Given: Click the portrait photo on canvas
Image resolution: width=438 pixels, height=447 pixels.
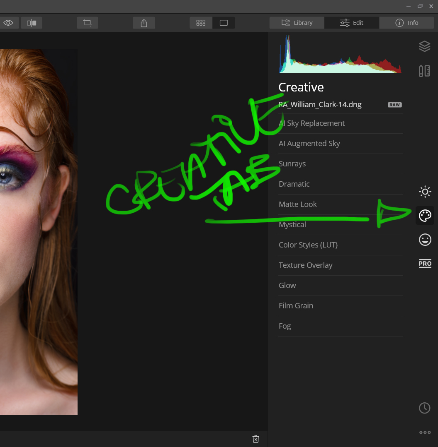Looking at the screenshot, I should (39, 231).
